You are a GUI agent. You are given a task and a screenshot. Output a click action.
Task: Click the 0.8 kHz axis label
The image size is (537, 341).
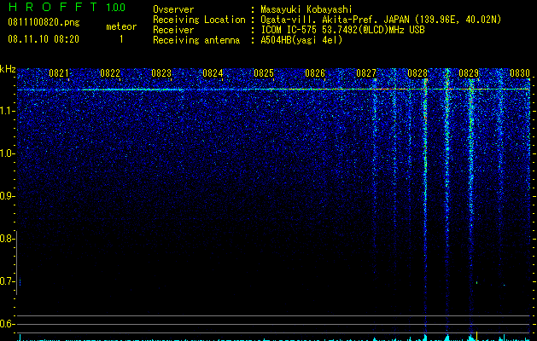coord(6,239)
